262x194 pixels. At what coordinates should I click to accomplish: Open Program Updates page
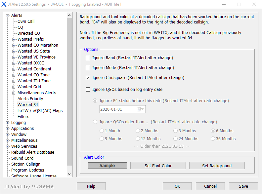(27, 170)
